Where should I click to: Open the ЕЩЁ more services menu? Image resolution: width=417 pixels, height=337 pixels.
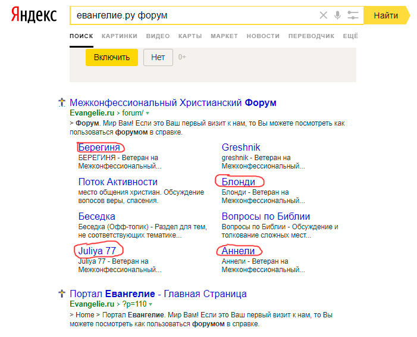tap(350, 36)
